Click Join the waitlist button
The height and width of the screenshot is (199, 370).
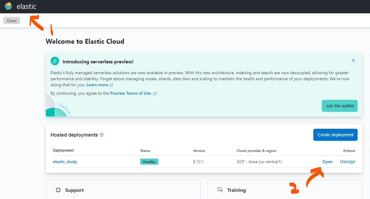coord(340,106)
